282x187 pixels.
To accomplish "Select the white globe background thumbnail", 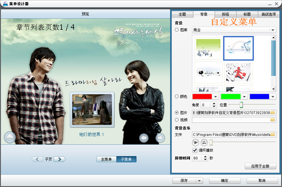I will coord(209,72).
